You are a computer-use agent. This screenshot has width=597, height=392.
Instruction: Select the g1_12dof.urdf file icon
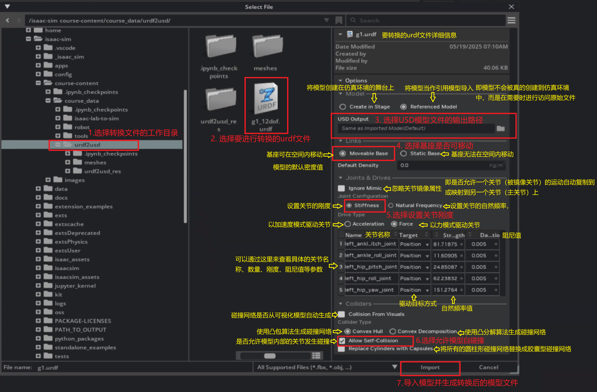[x=266, y=98]
